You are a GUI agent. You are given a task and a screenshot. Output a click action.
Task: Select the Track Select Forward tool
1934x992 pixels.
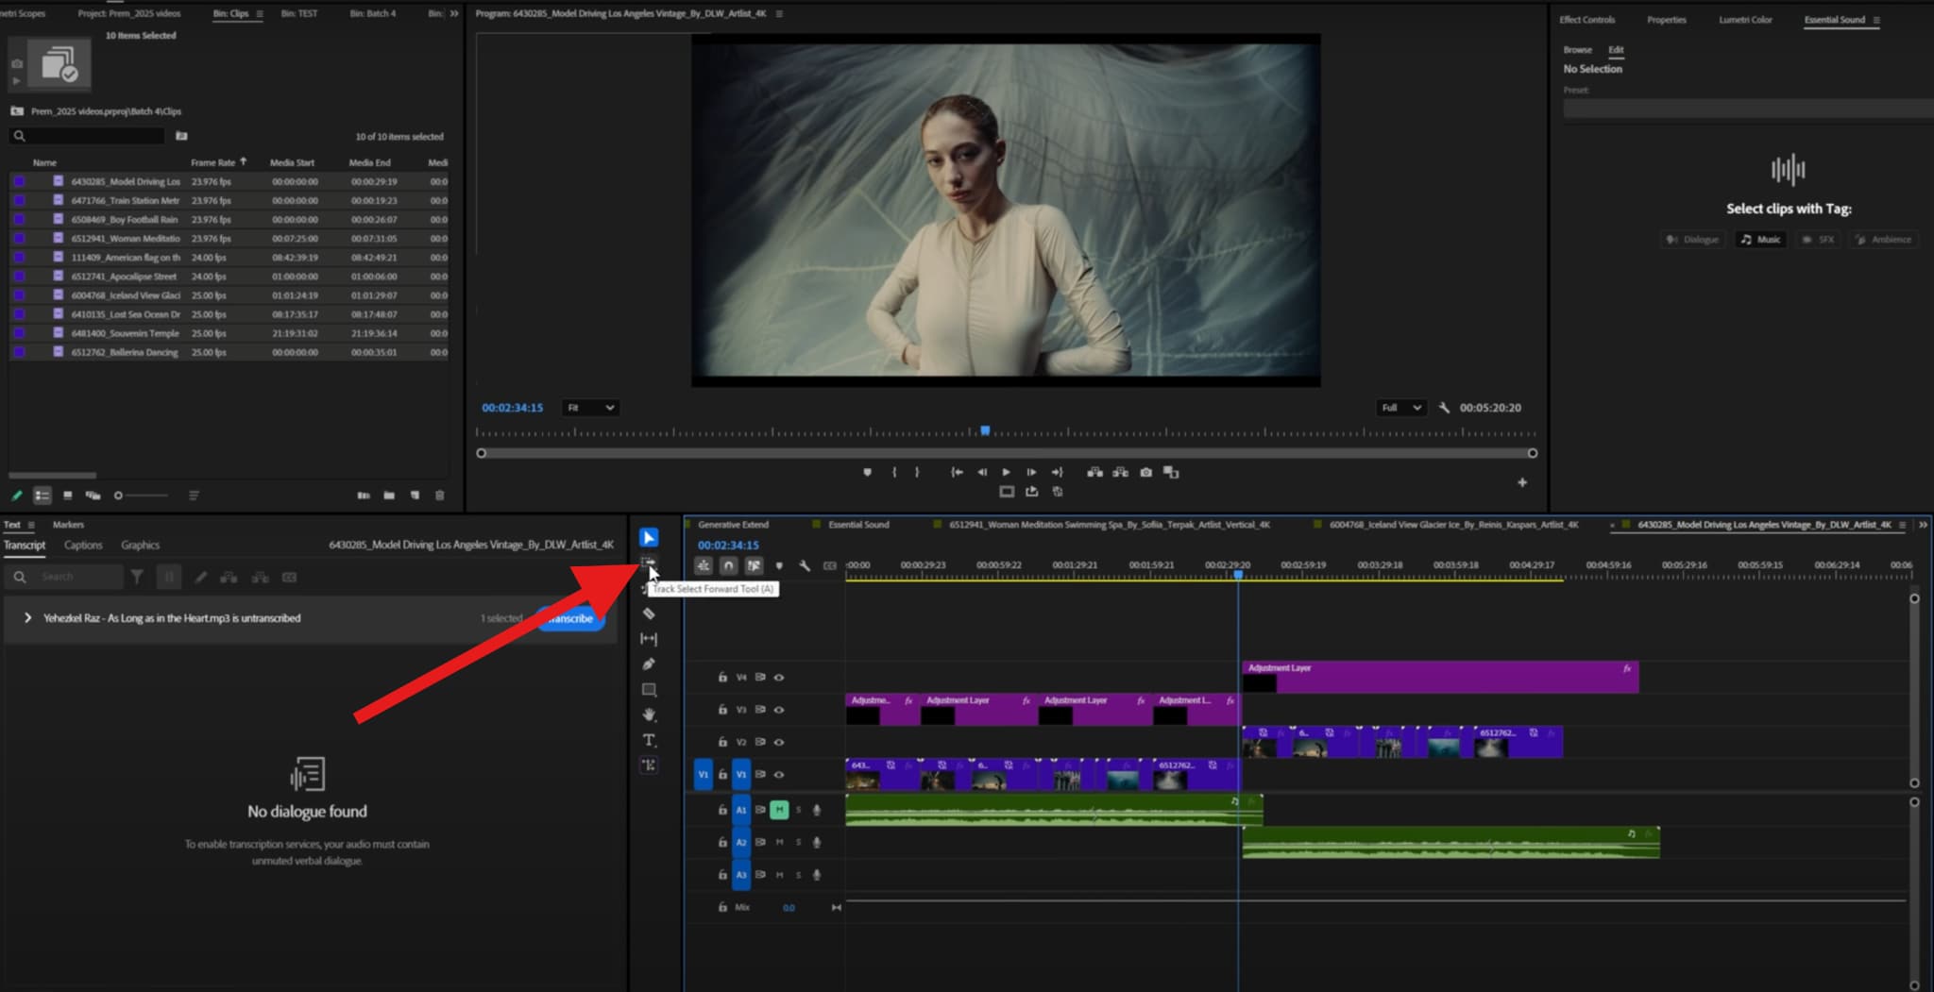[x=649, y=563]
